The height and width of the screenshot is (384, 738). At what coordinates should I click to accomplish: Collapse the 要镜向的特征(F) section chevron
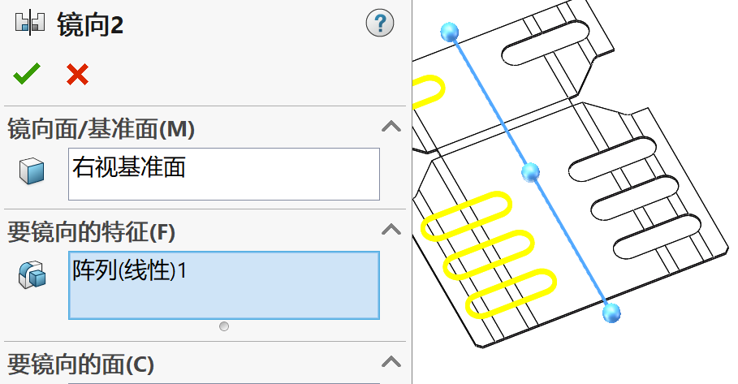pyautogui.click(x=391, y=231)
